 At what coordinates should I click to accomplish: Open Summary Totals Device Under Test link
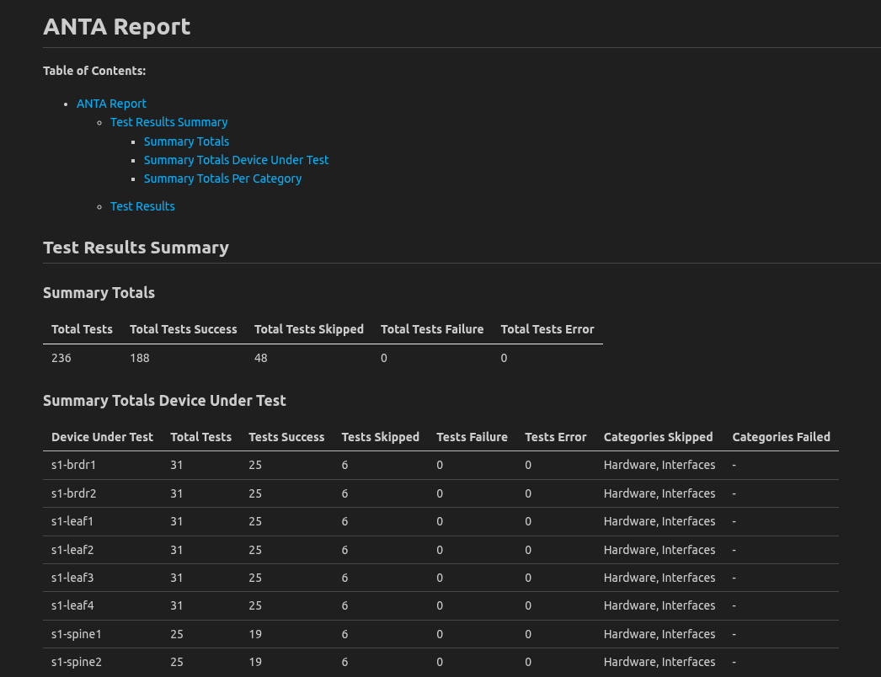pos(236,160)
